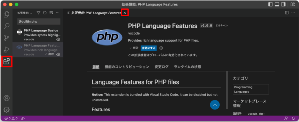Open manage gear for PHP Language Features row
This screenshot has height=122, width=299.
(58, 54)
